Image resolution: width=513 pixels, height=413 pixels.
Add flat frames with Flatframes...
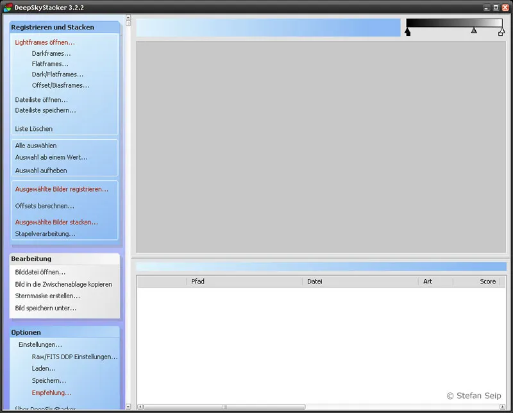click(x=50, y=64)
